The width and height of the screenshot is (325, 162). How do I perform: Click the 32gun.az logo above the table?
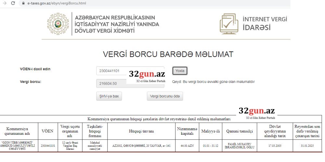click(256, 112)
